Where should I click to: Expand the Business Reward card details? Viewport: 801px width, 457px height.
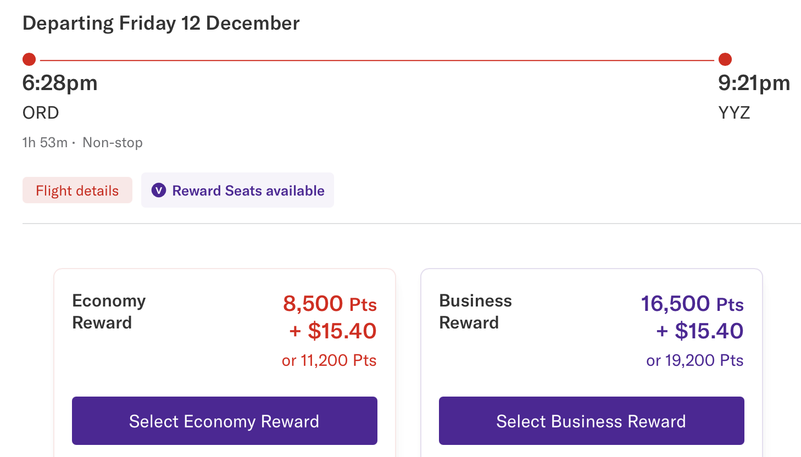tap(591, 341)
